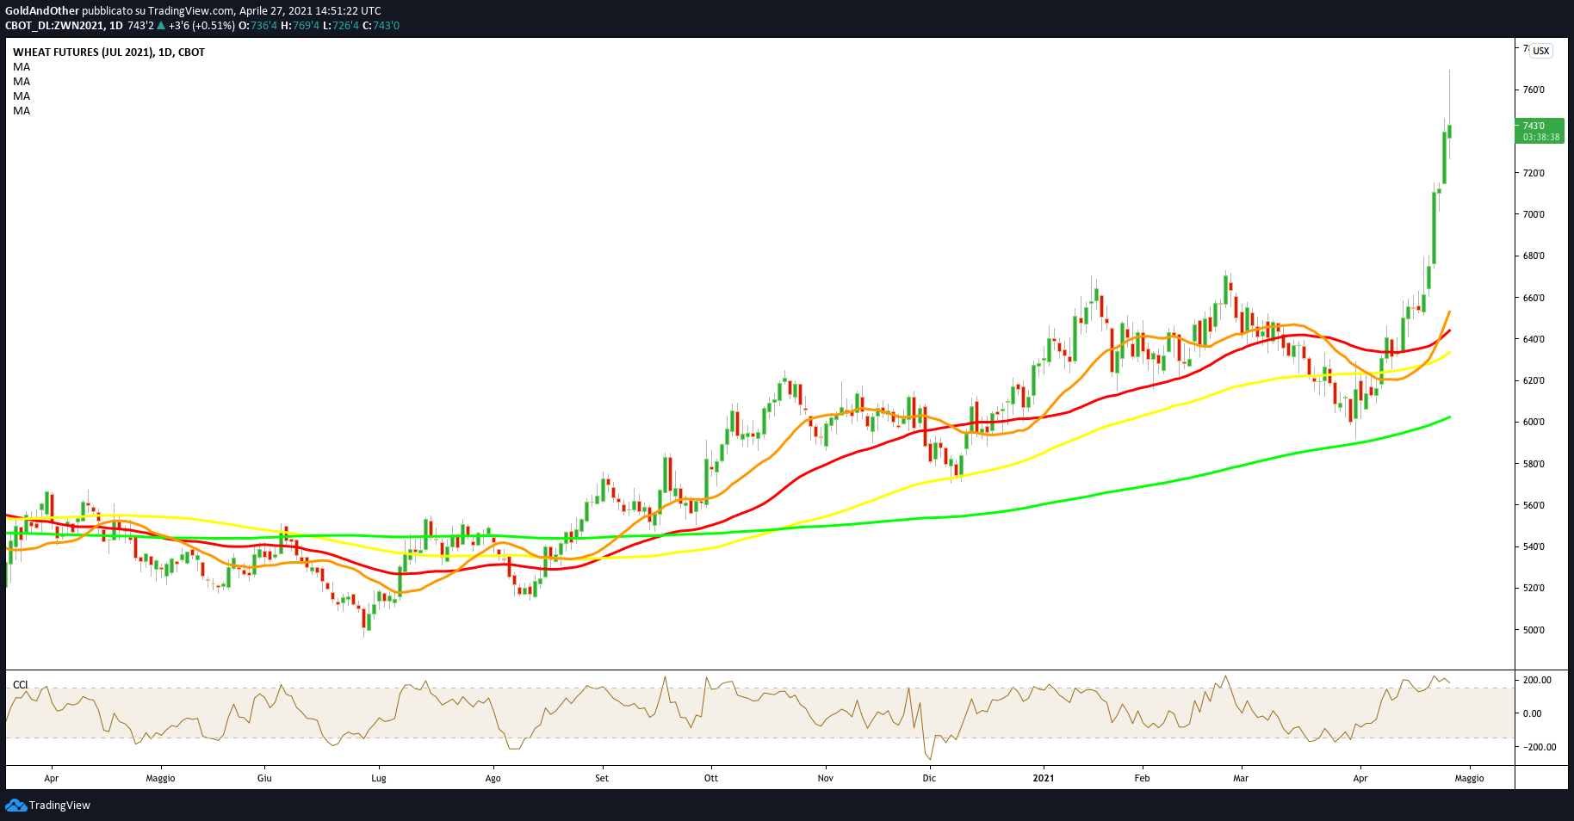Click the green 743'0 current price label
This screenshot has width=1574, height=821.
1534,126
